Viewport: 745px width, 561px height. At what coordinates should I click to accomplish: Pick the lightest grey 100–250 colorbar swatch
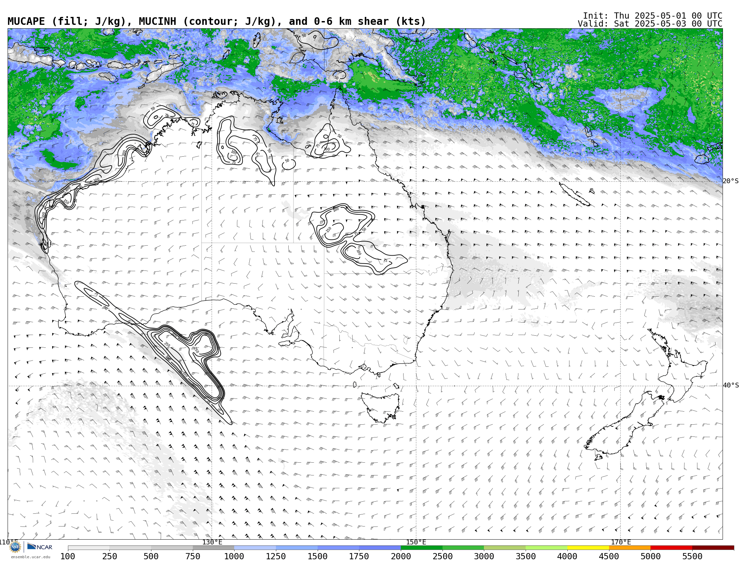pos(89,548)
